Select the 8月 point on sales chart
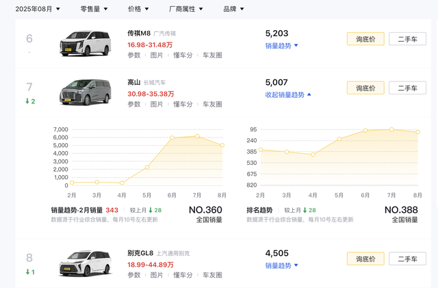Image resolution: width=438 pixels, height=288 pixels. (x=222, y=145)
